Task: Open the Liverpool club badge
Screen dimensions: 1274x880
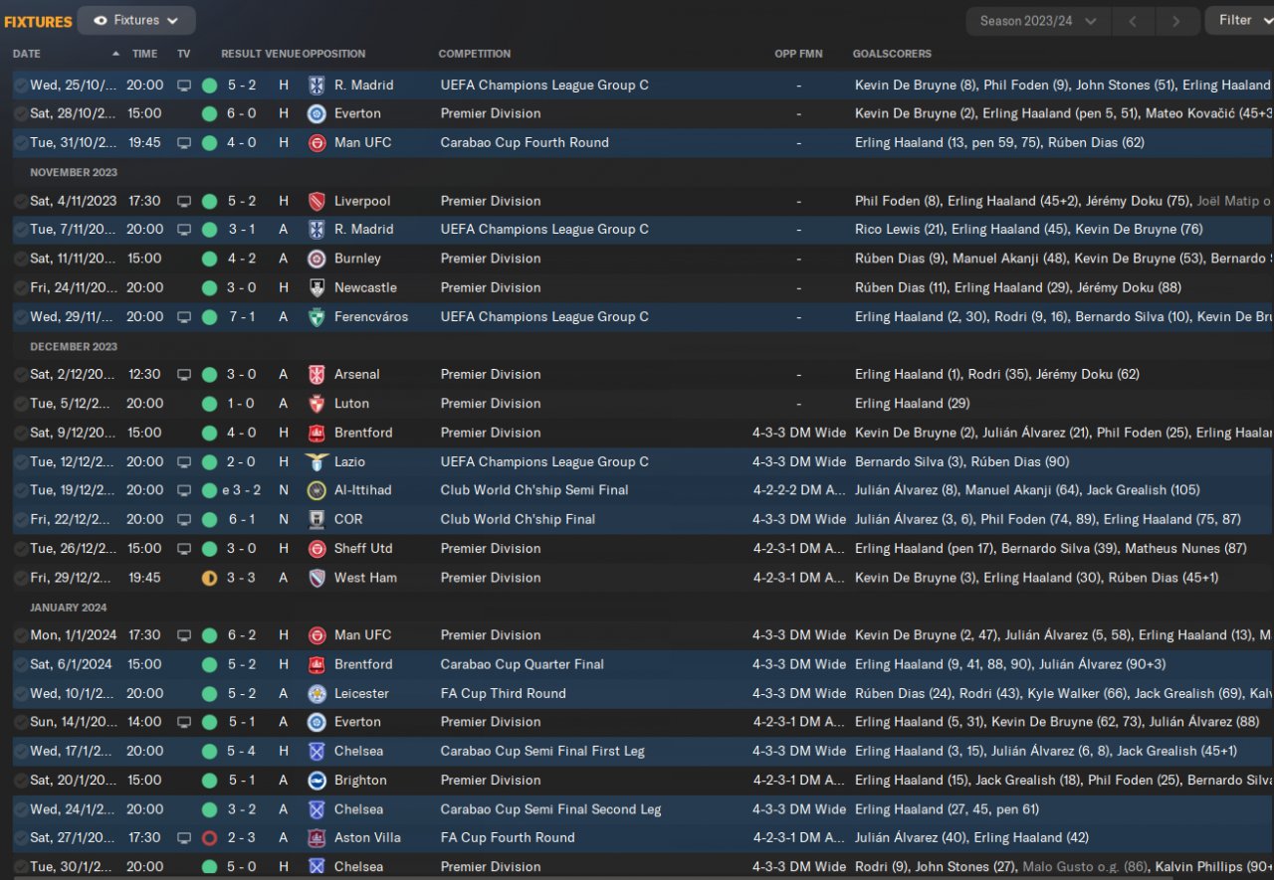Action: tap(317, 201)
